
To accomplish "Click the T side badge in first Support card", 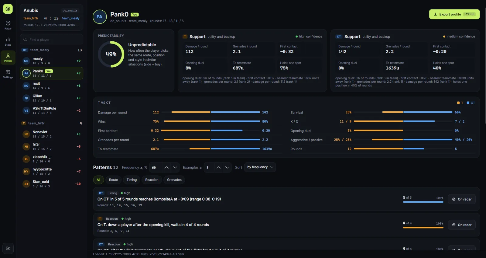I will tap(185, 37).
